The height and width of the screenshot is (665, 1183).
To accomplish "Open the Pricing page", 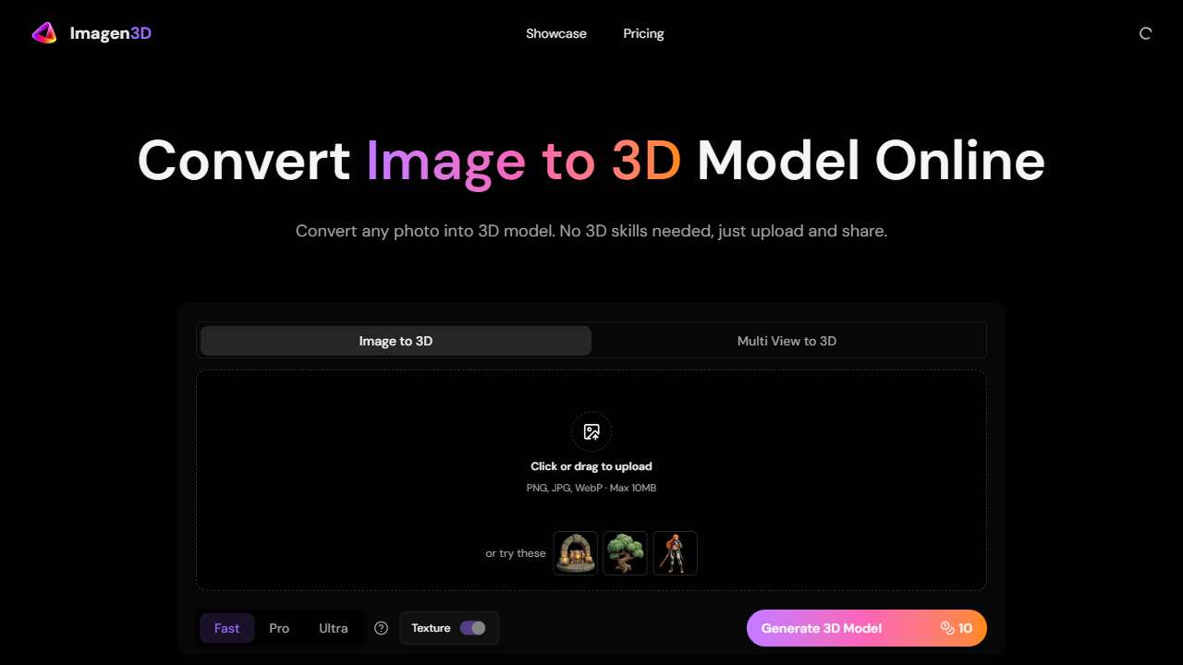I will (643, 33).
